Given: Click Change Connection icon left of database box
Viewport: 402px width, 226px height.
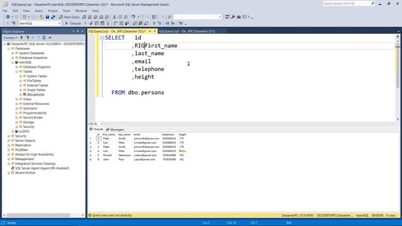Looking at the screenshot, I should click(13, 23).
